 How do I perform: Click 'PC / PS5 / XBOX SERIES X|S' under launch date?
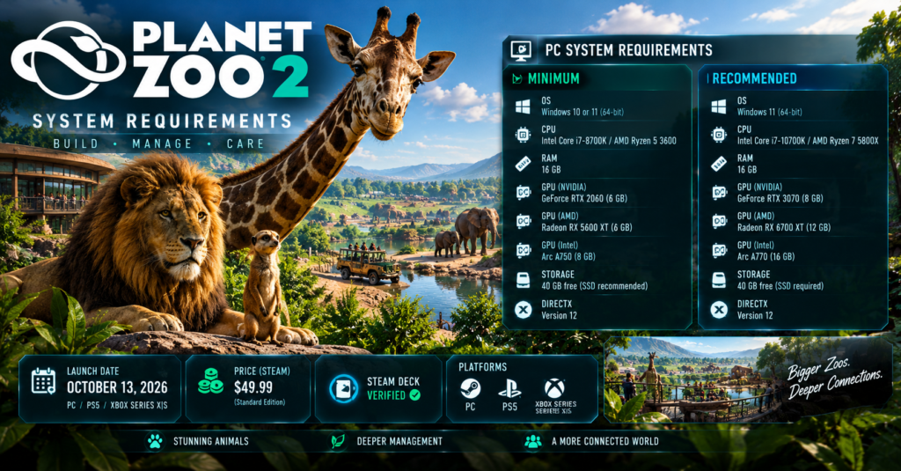pos(117,406)
